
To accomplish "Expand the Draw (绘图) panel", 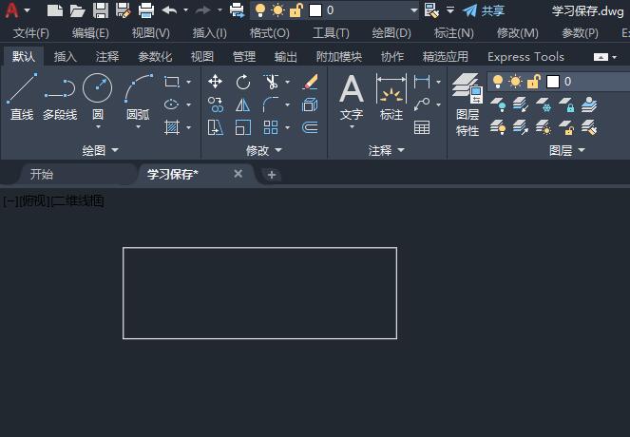I will point(100,151).
